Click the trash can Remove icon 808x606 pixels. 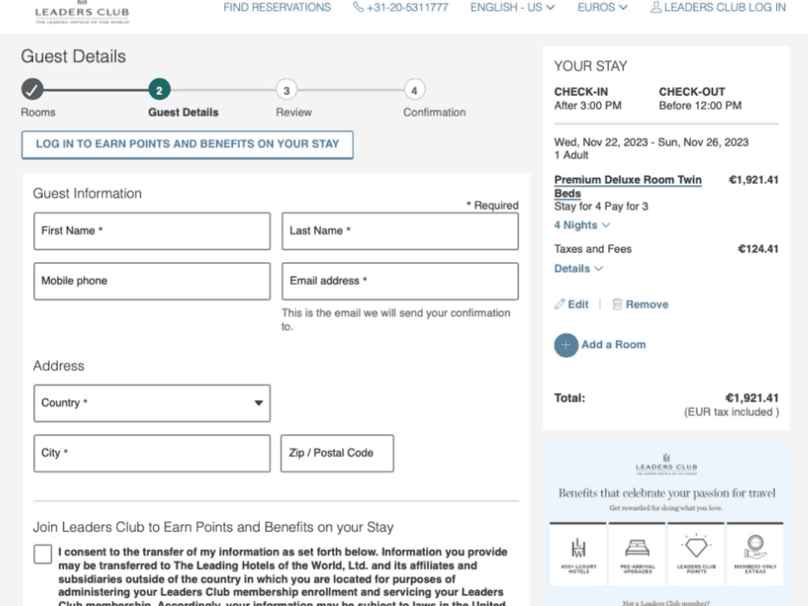pos(617,304)
